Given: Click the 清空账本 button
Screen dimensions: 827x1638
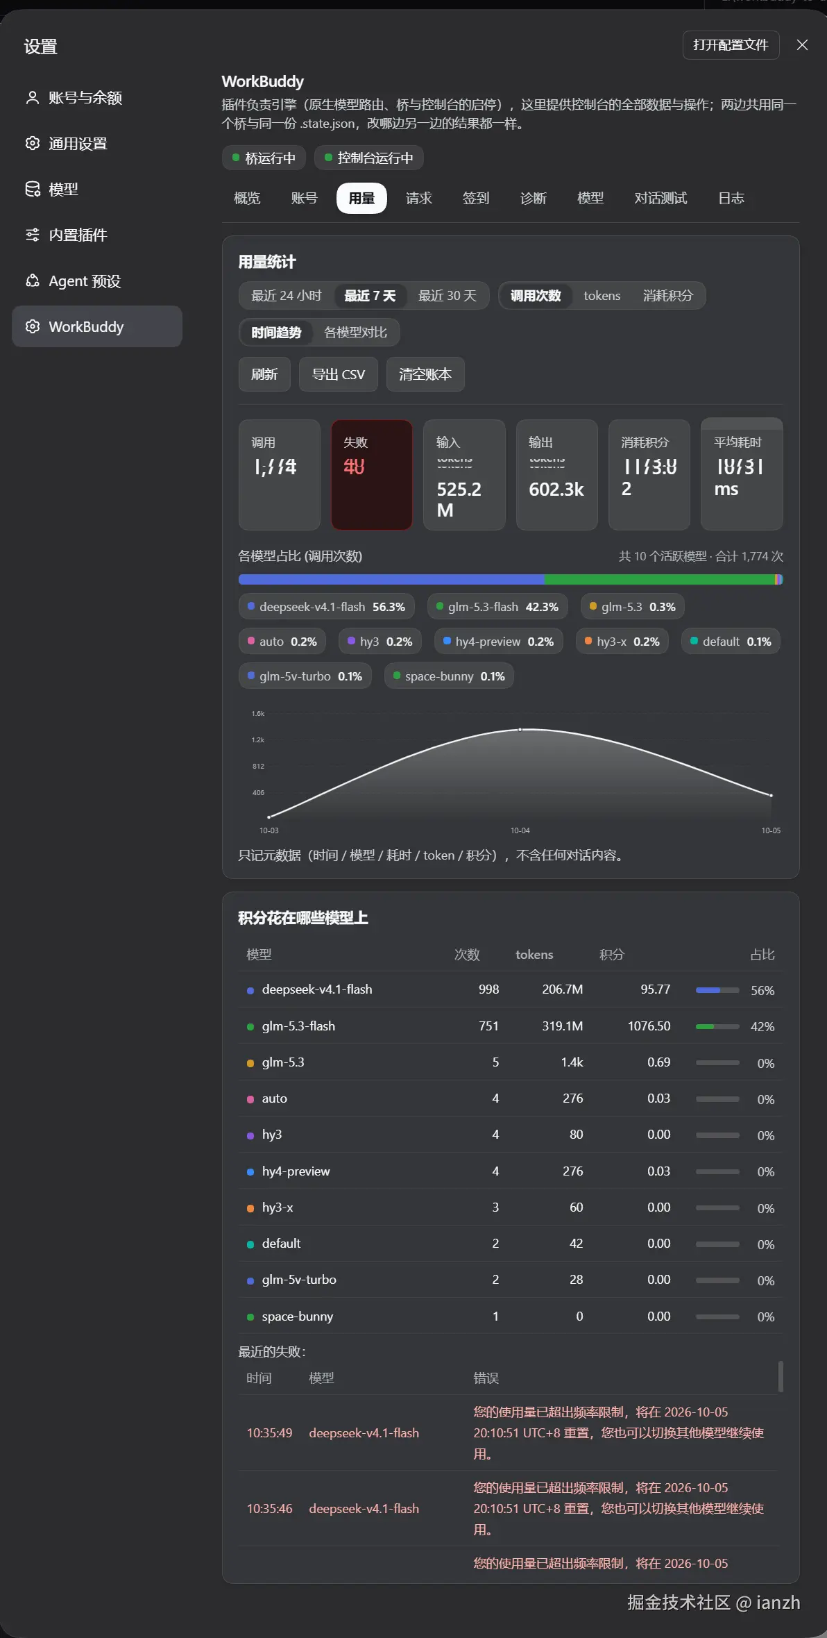Looking at the screenshot, I should coord(425,375).
